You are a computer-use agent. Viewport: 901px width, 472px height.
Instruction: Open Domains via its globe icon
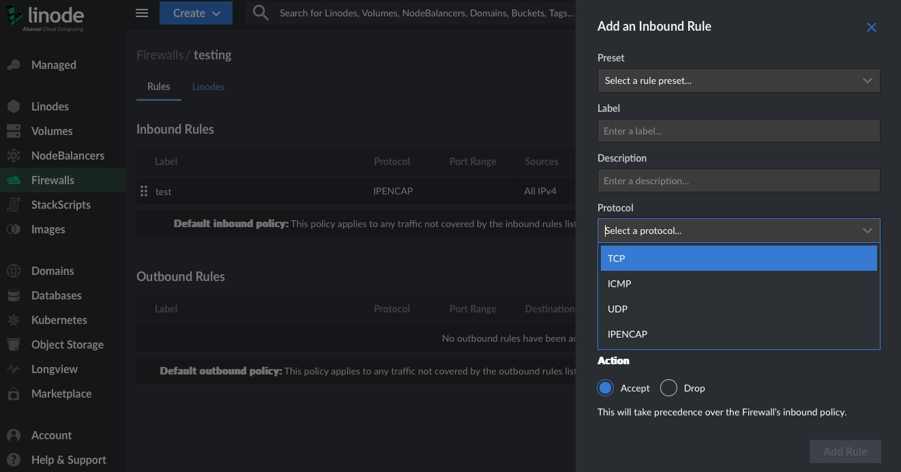point(14,271)
